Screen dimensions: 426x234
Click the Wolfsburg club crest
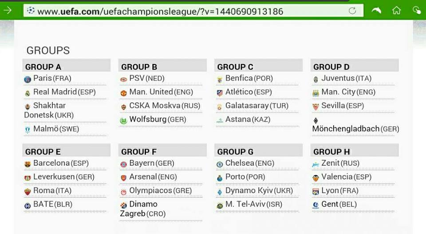click(123, 120)
